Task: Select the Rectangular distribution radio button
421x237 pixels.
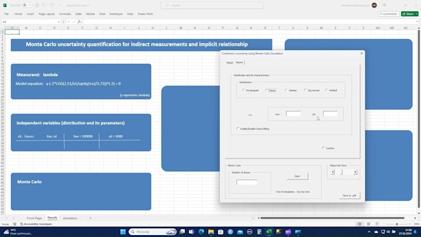Action: click(251, 90)
